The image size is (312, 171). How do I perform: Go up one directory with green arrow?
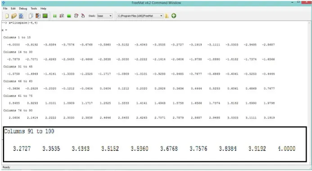(174, 16)
